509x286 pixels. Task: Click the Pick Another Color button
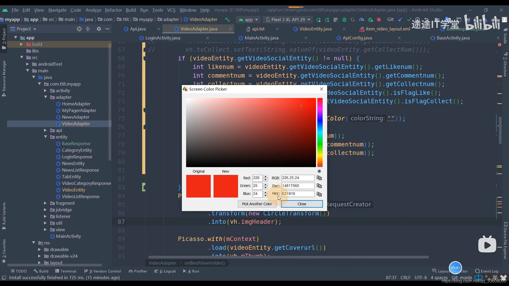click(257, 204)
